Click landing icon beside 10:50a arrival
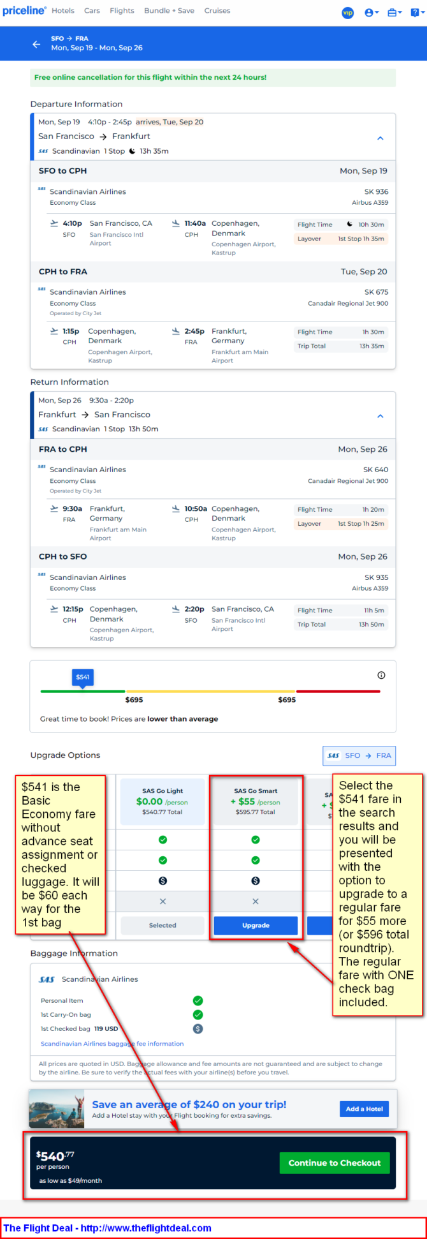The height and width of the screenshot is (1239, 427). coord(176,508)
